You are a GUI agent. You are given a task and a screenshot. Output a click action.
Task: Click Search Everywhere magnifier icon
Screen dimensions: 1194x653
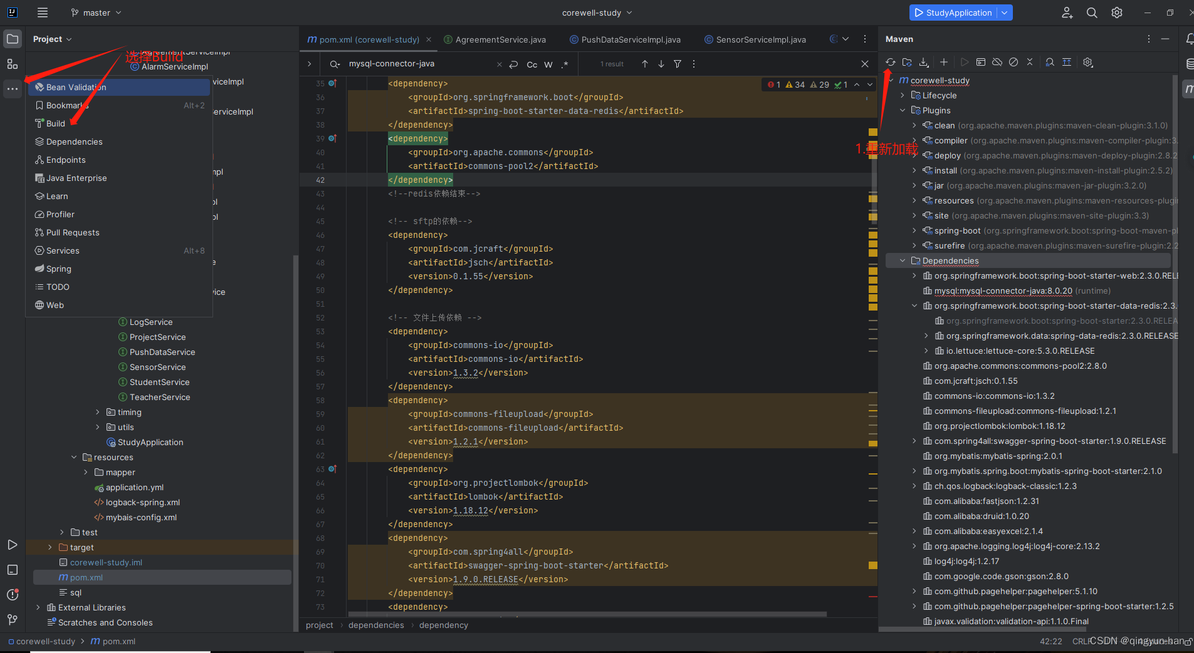1092,13
